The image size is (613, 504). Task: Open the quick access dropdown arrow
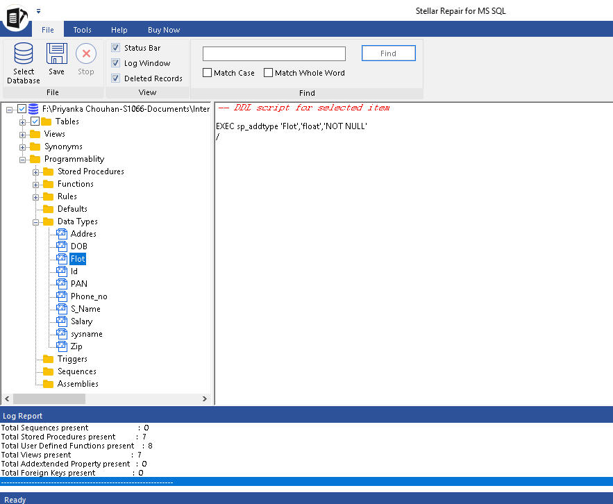click(x=38, y=11)
